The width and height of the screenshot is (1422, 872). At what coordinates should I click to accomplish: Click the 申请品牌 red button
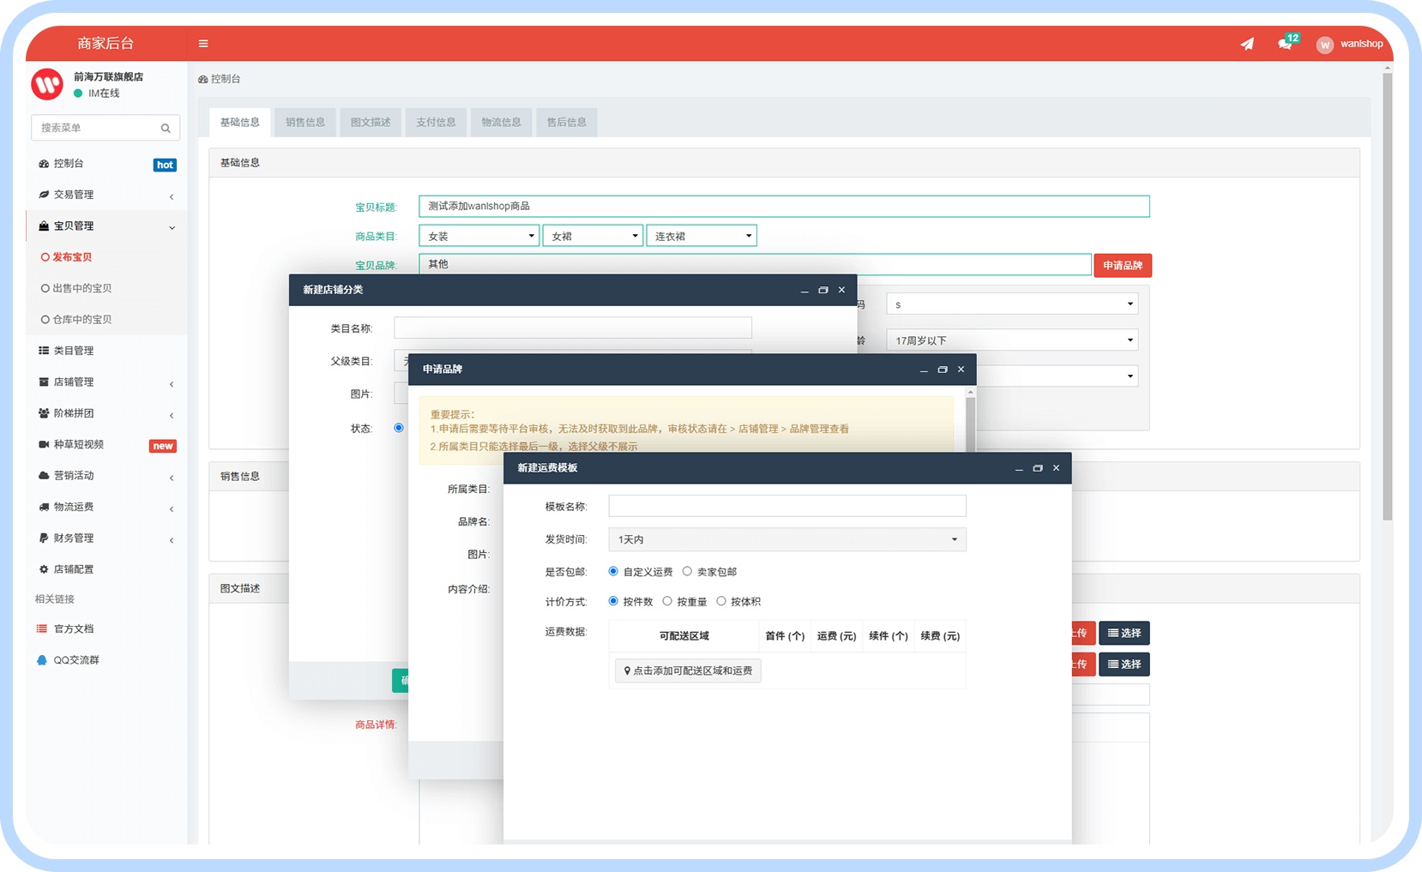pyautogui.click(x=1122, y=266)
